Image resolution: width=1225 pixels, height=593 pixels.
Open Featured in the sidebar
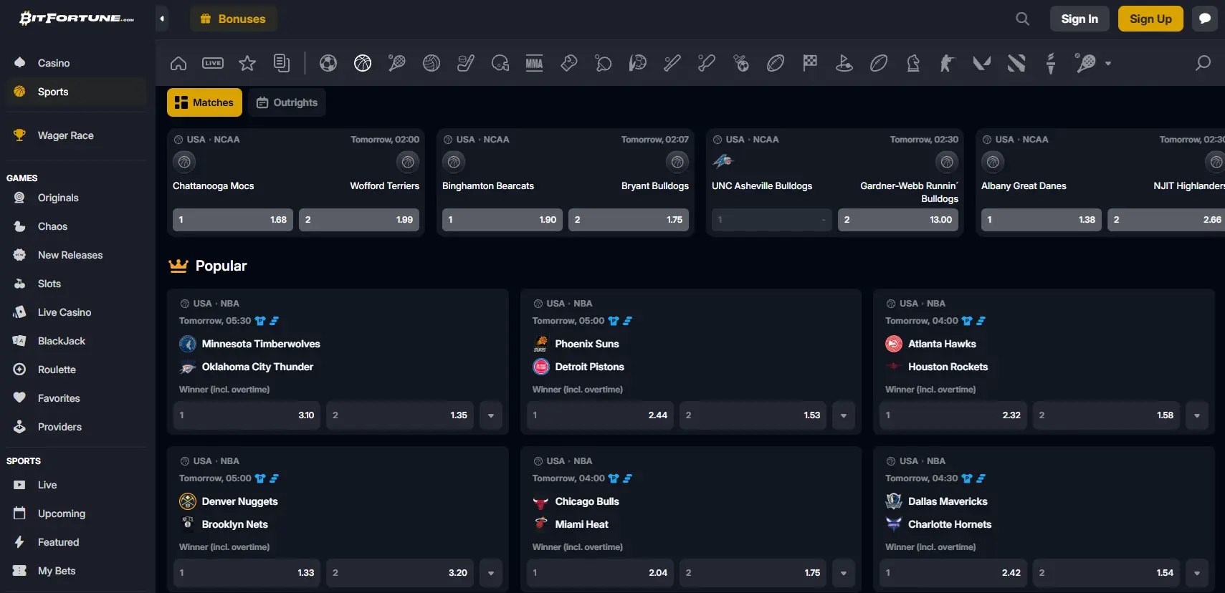click(76, 542)
